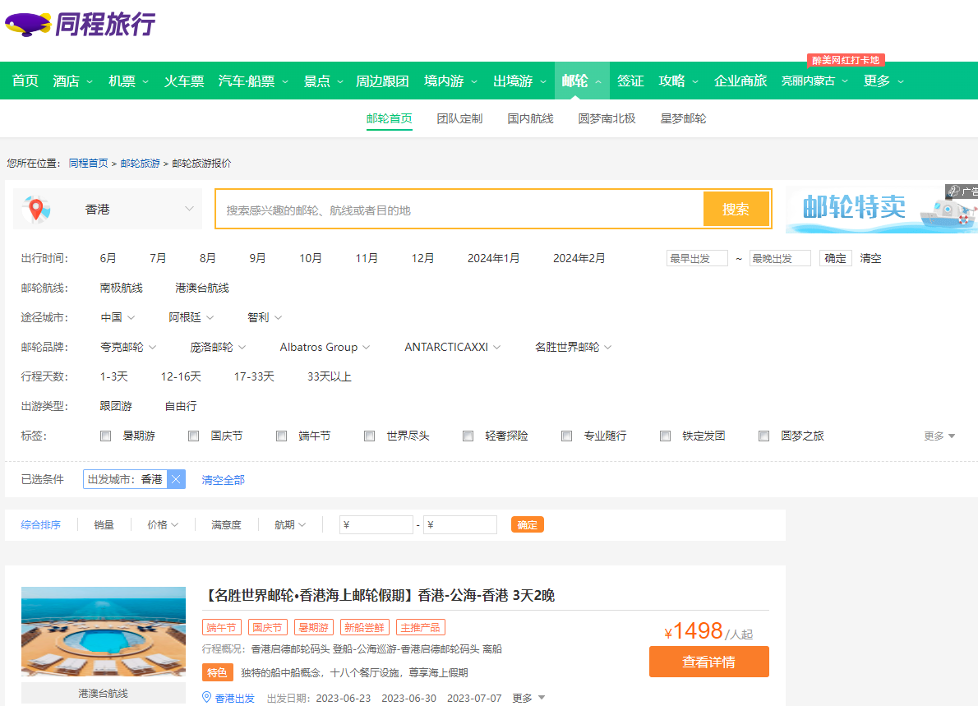Expand the 夸克邮轮 brand dropdown

128,348
